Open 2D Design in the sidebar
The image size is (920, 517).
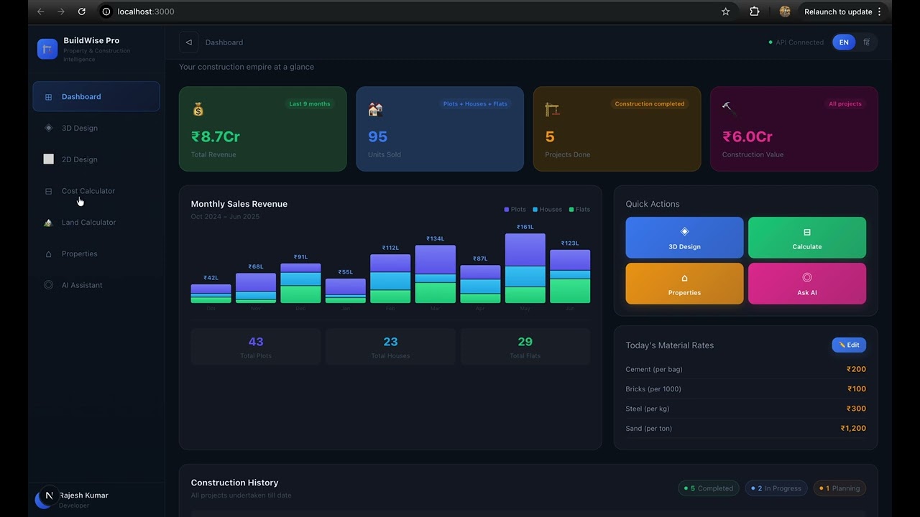(96, 159)
